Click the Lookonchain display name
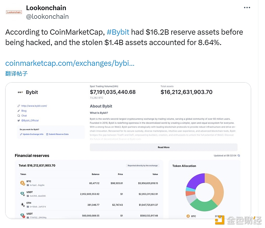Viewport: 265px width, 228px height. pyautogui.click(x=46, y=8)
